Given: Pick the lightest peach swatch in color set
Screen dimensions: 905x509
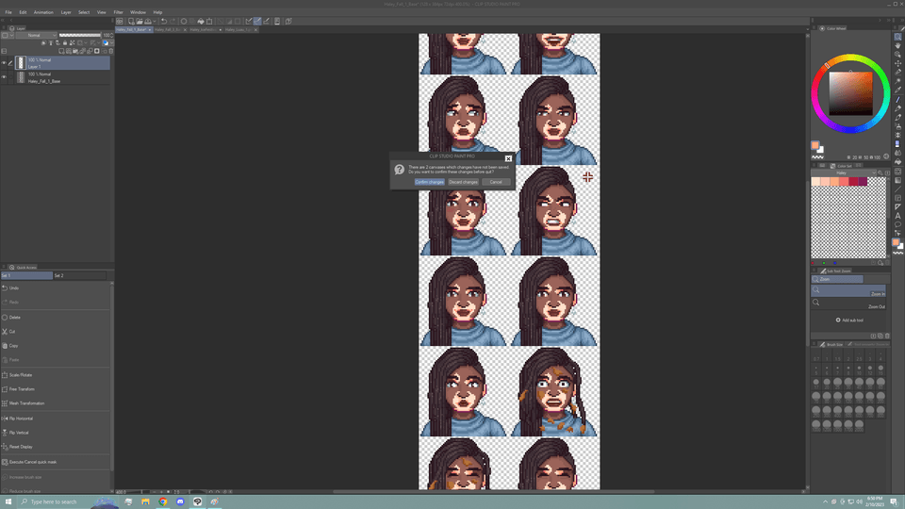Looking at the screenshot, I should [x=815, y=181].
